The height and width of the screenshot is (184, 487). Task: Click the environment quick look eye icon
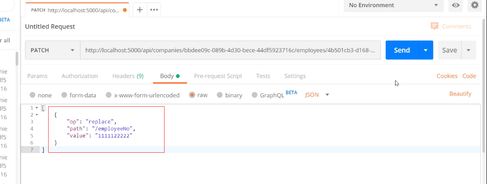point(456,5)
